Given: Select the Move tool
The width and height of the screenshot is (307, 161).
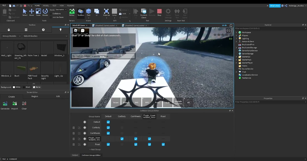Looking at the screenshot, I should point(32,11).
